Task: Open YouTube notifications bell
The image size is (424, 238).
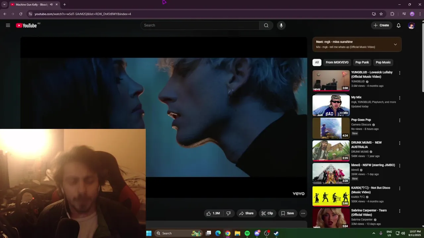Action: click(398, 25)
